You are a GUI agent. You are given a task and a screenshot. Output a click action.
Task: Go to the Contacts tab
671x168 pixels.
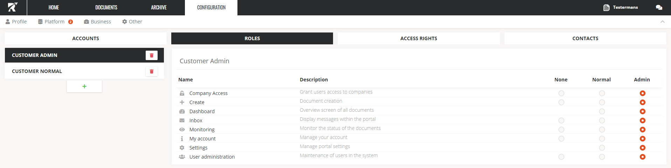click(585, 38)
